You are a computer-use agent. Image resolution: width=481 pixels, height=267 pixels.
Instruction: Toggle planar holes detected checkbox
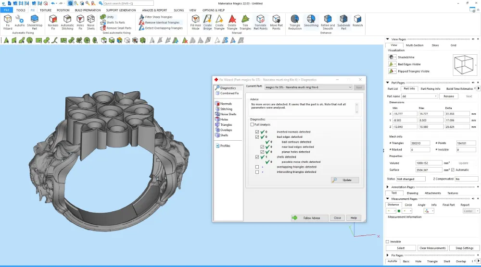click(262, 152)
